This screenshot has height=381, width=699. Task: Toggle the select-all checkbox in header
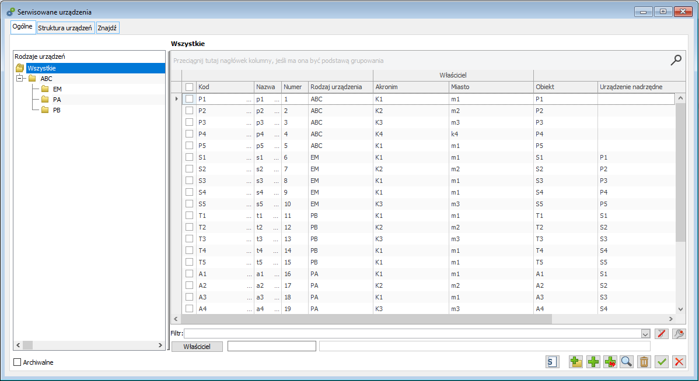(190, 87)
